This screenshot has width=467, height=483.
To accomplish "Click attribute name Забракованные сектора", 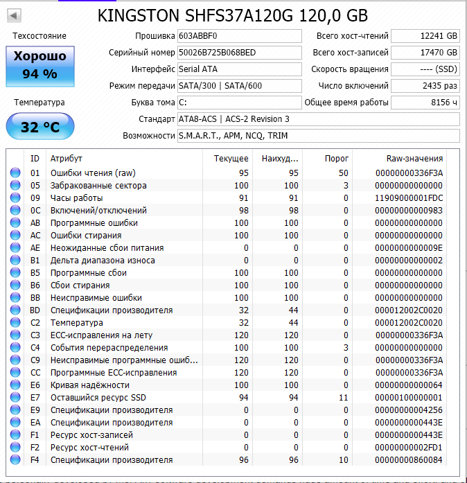I will (98, 186).
